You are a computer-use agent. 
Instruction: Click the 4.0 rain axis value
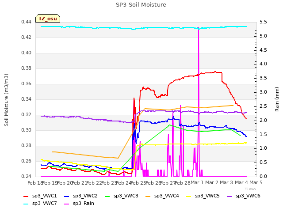[263, 64]
